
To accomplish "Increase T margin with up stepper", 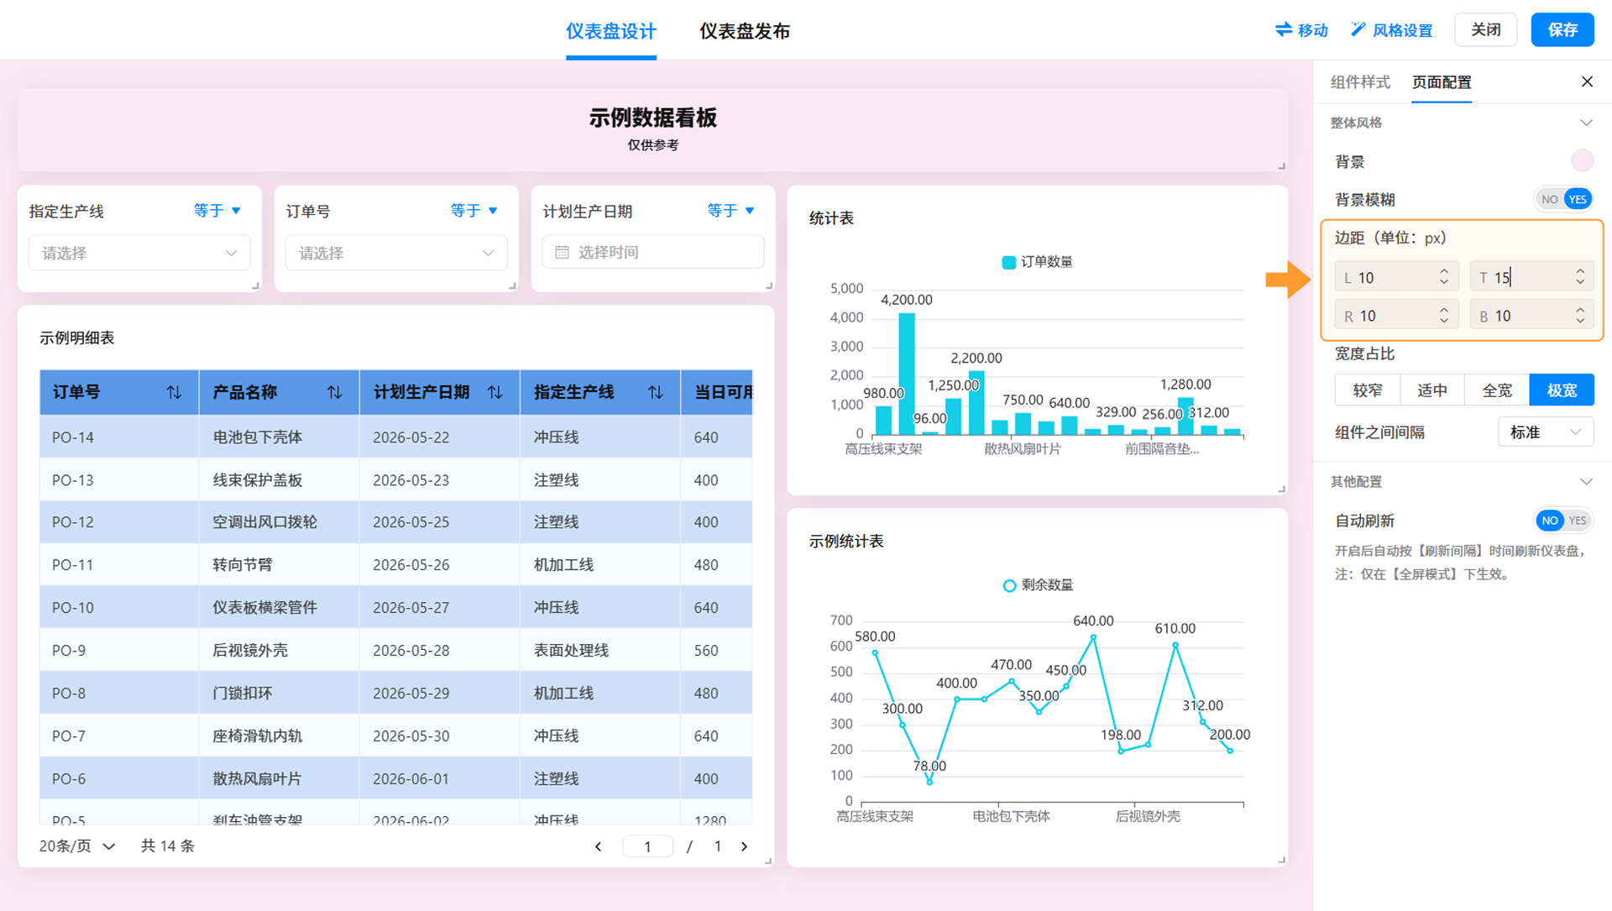I will click(x=1580, y=271).
